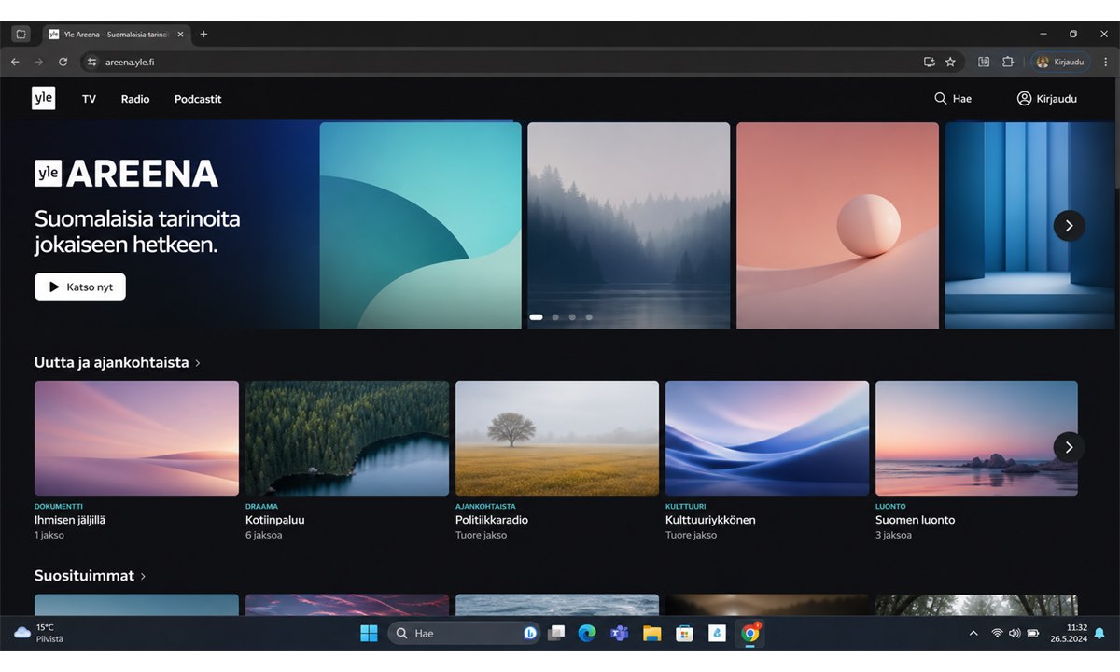Select the first carousel pagination dot
The image size is (1120, 672).
click(536, 317)
